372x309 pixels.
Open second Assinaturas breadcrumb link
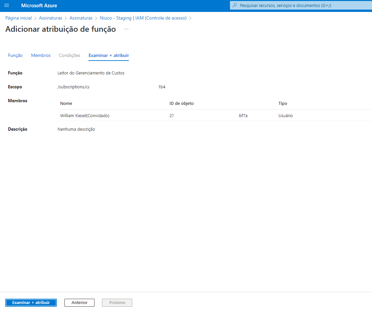(x=81, y=18)
